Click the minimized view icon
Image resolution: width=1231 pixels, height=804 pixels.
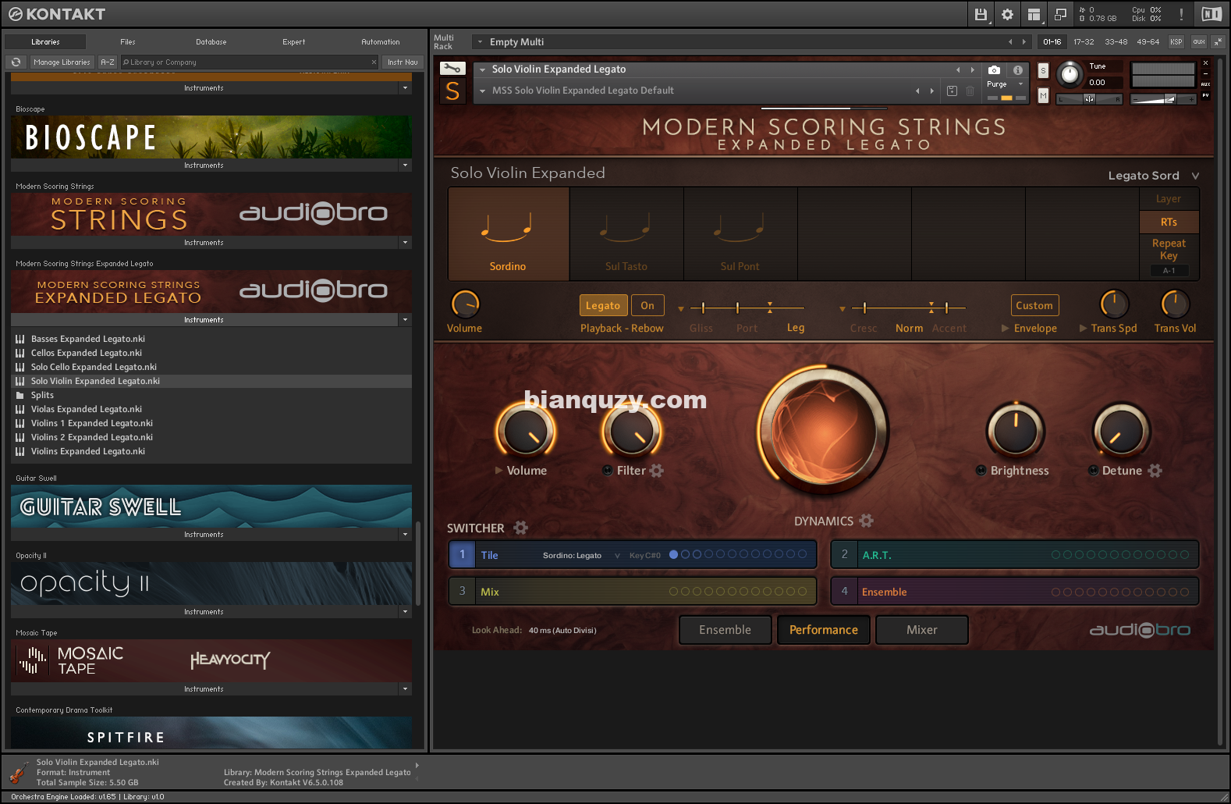point(1060,14)
